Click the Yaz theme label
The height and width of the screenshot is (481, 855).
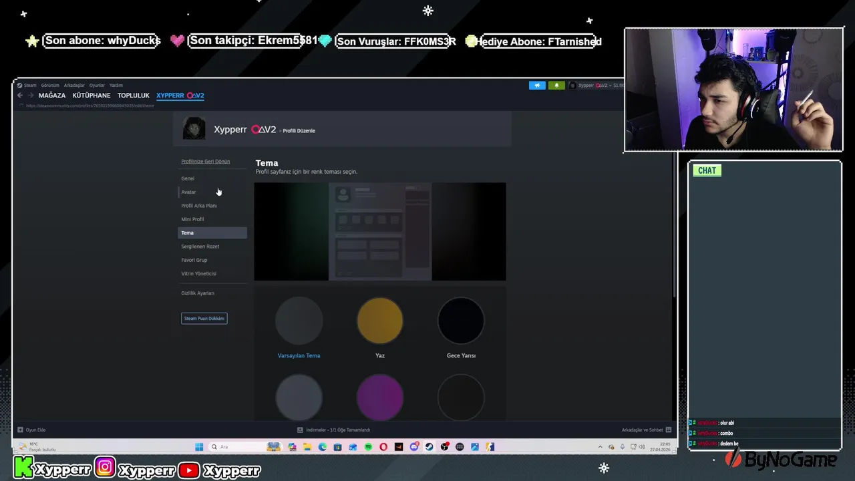380,355
